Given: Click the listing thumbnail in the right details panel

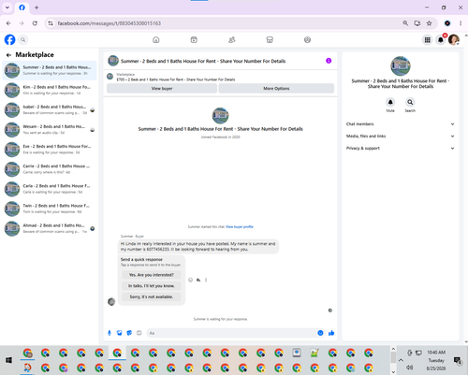Looking at the screenshot, I should click(x=401, y=65).
